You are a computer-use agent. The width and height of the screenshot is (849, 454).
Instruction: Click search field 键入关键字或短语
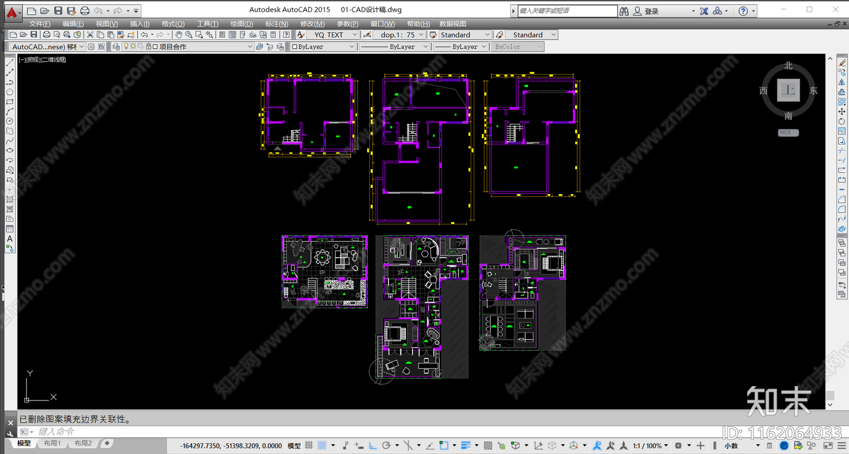[567, 11]
